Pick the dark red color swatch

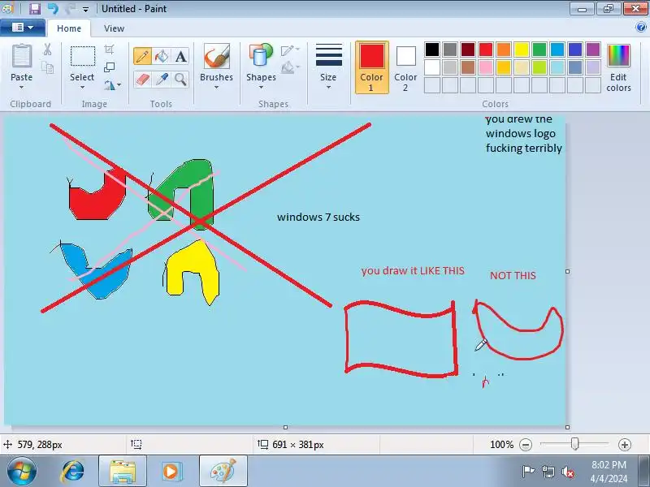[468, 50]
